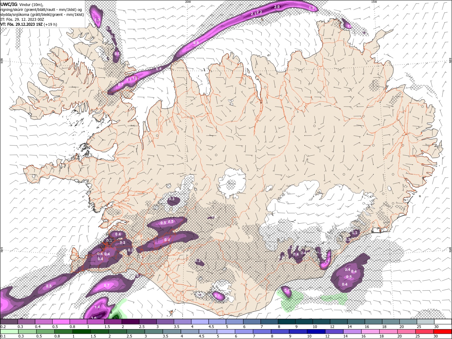The width and height of the screenshot is (452, 339).
Task: Click the '30' label under bottom legend row
Action: [x=436, y=337]
